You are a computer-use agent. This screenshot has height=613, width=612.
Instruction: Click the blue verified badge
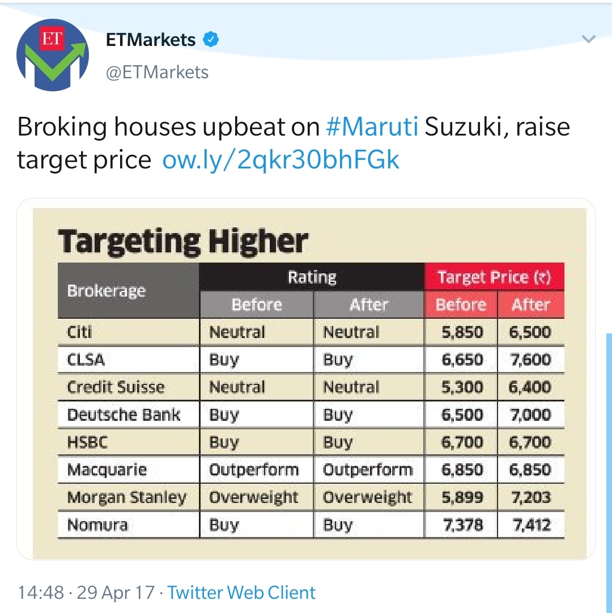click(211, 40)
